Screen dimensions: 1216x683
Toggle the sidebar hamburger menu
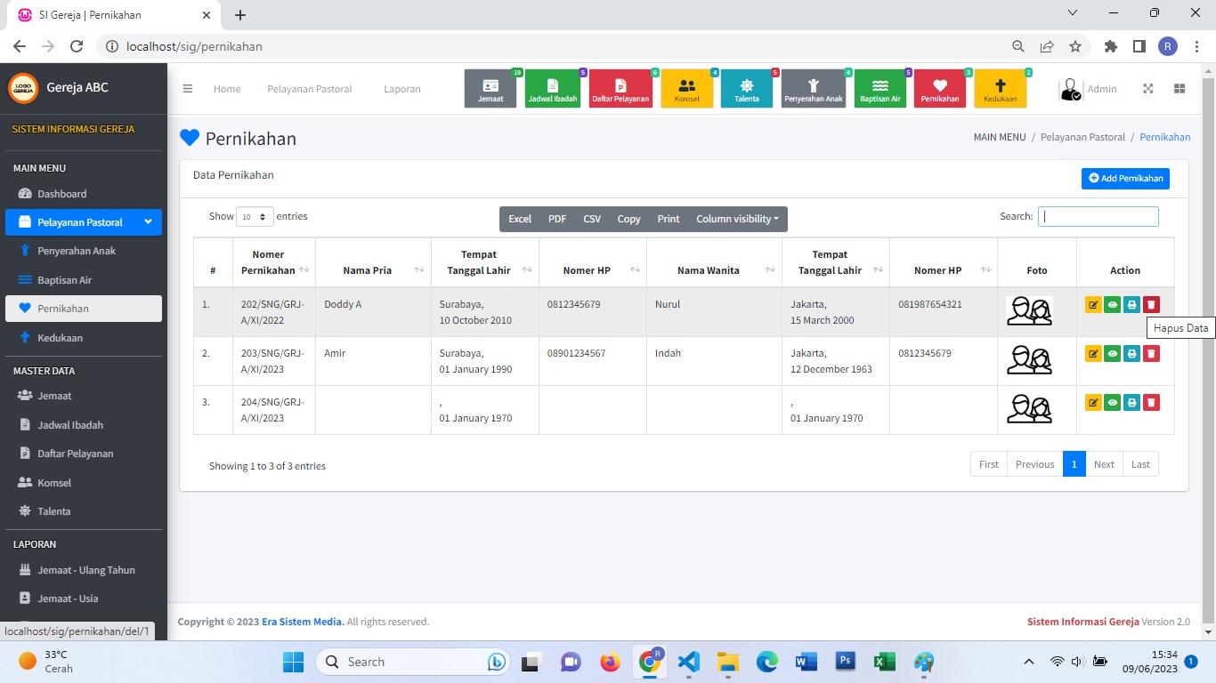click(x=188, y=89)
